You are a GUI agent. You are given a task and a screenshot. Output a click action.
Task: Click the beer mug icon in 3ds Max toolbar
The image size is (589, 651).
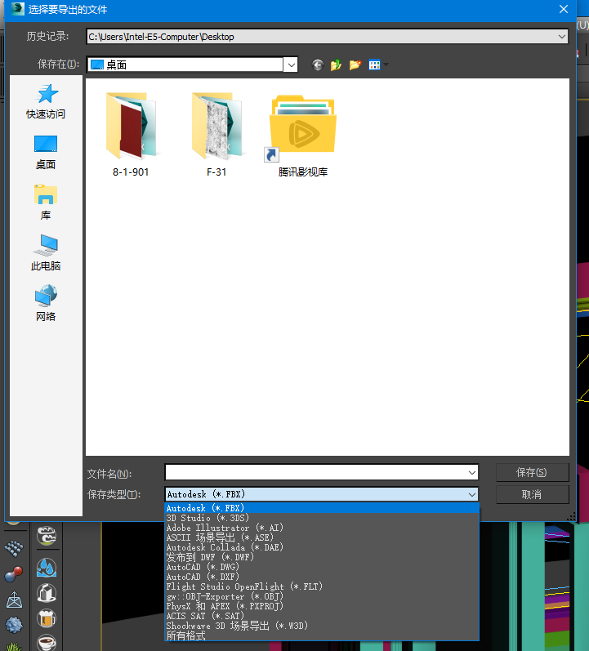point(47,618)
